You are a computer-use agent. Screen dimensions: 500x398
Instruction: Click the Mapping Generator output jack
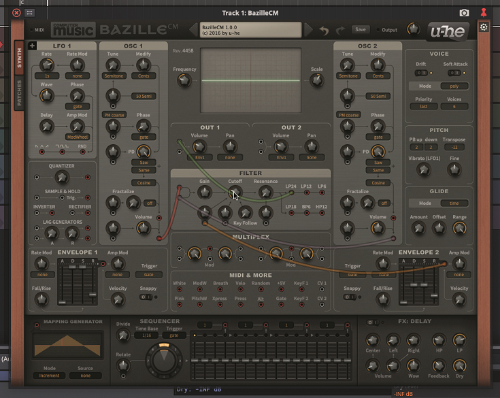coord(37,325)
